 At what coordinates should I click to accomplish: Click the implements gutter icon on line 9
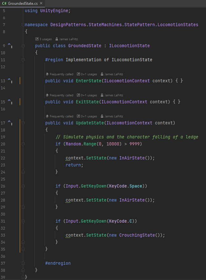[x=10, y=46]
